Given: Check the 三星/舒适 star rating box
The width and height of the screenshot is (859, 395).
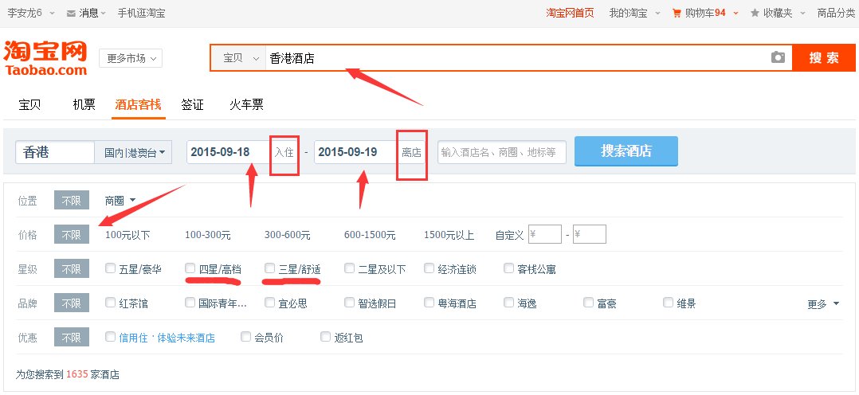Looking at the screenshot, I should (x=269, y=268).
